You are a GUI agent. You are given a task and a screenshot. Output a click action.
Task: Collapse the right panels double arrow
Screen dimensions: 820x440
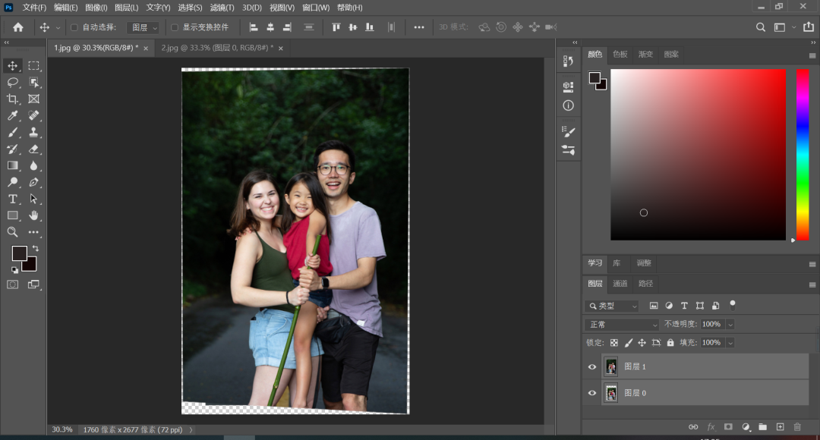tap(813, 42)
